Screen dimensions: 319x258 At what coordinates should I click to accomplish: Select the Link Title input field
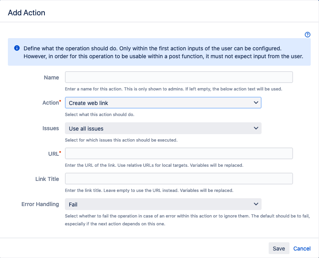[x=179, y=179]
